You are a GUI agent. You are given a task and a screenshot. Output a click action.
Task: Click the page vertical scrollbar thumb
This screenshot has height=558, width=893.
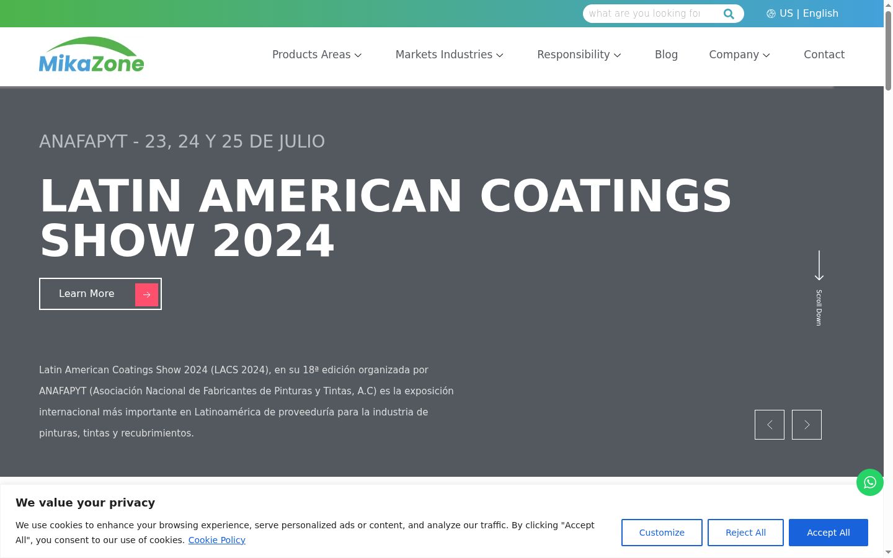[x=888, y=51]
